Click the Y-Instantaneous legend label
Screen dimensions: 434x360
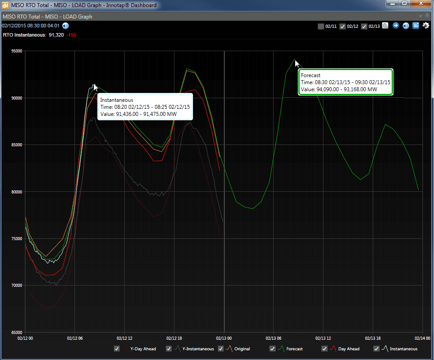click(x=198, y=349)
